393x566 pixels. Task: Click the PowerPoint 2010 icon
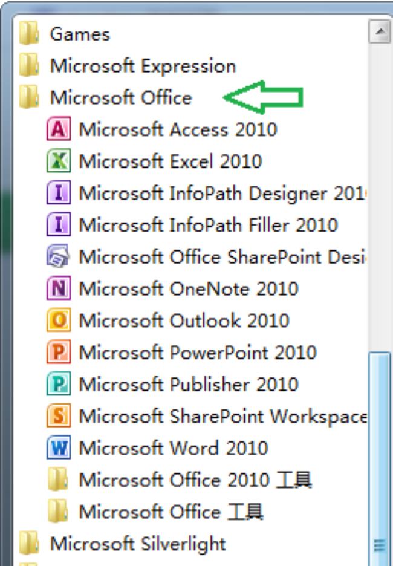click(58, 353)
